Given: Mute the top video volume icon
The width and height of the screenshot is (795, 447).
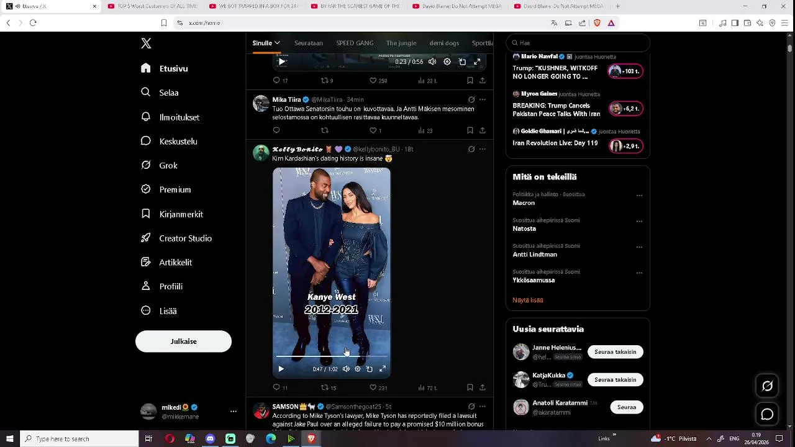Looking at the screenshot, I should (432, 61).
